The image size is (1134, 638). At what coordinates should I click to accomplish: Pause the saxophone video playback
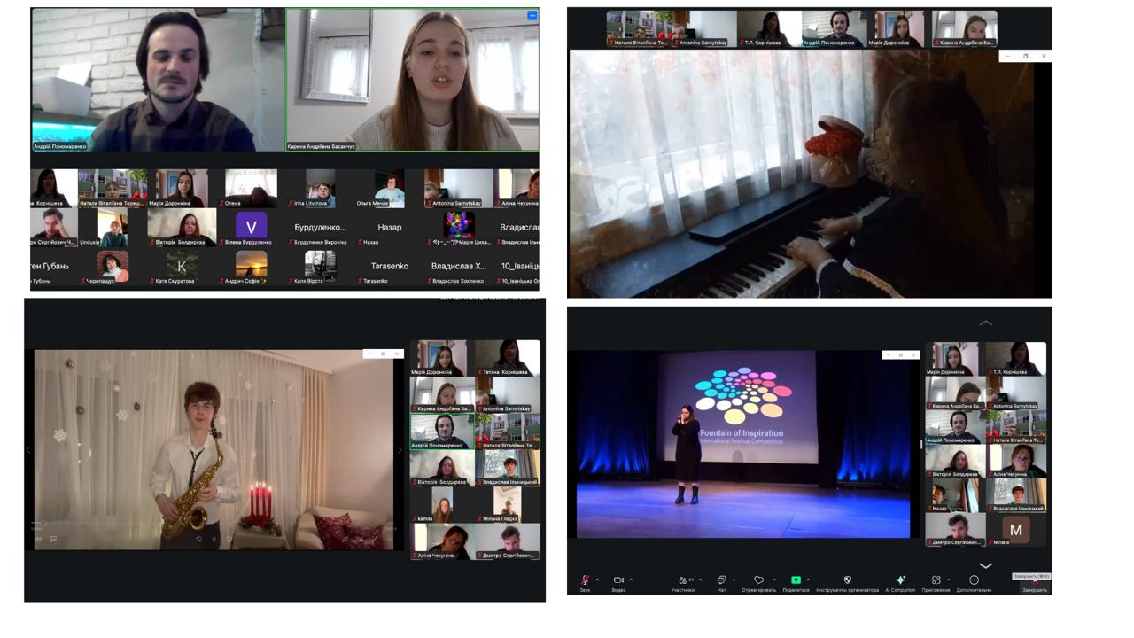(x=214, y=539)
